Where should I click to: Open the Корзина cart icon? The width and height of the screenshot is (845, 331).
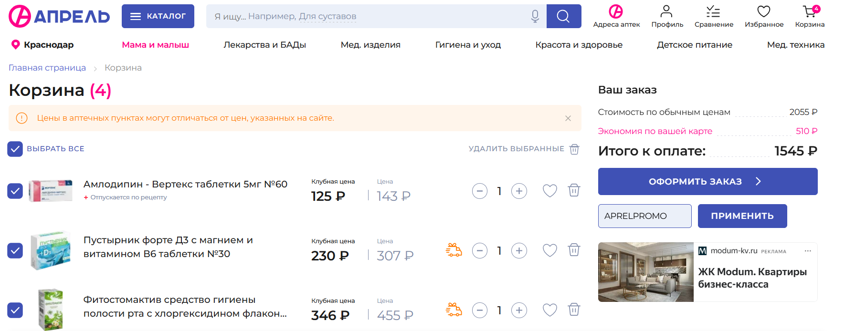810,16
